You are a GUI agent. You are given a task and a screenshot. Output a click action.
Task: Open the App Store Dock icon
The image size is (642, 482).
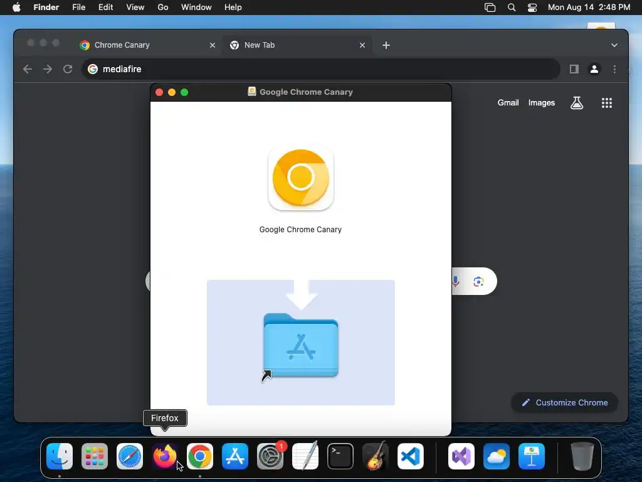click(x=235, y=456)
